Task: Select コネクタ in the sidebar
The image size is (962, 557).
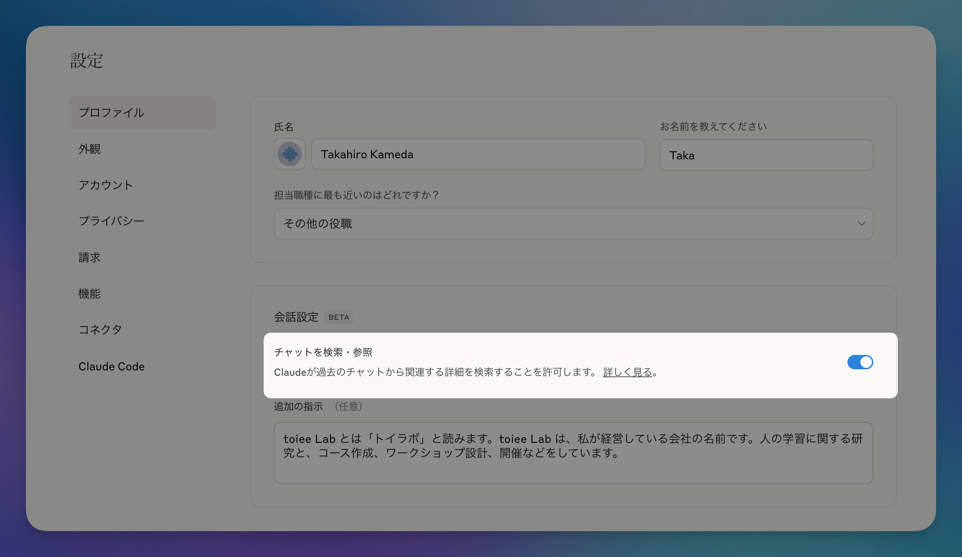Action: click(x=100, y=329)
